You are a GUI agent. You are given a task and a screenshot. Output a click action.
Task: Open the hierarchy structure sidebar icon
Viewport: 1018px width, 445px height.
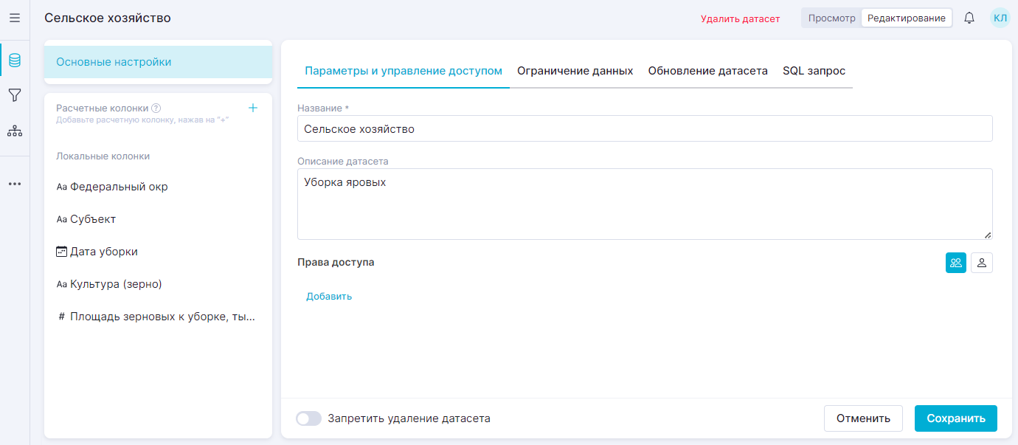14,131
